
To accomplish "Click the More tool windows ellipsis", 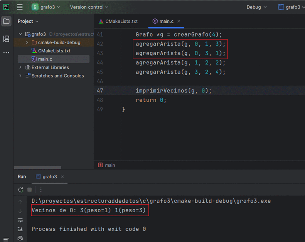I will (x=6, y=53).
